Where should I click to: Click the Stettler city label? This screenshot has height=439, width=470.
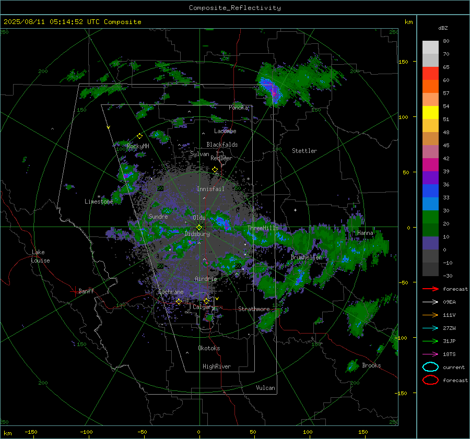(x=304, y=151)
